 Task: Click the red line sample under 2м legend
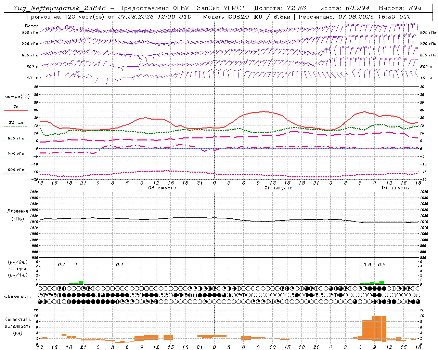16,111
